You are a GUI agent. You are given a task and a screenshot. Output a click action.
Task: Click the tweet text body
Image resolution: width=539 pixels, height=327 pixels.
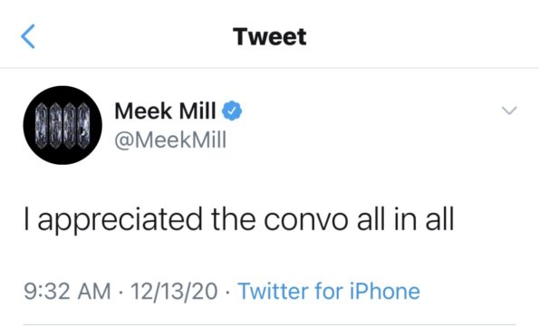tap(239, 220)
